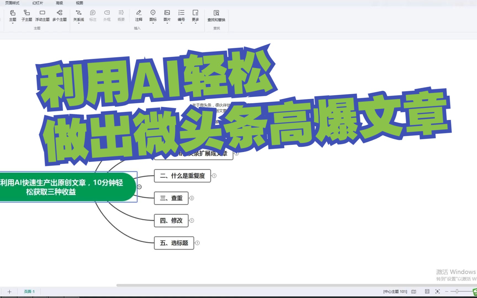The height and width of the screenshot is (298, 477).
Task: Click the [中心主题 101] status text
Action: pyautogui.click(x=395, y=292)
